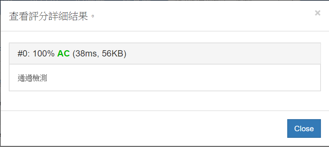Click blank header area right of the title
This screenshot has width=329, height=147.
point(202,16)
